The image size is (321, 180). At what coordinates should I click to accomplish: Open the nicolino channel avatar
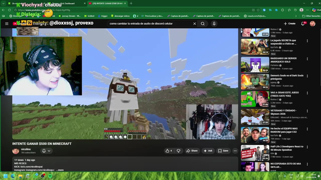[16, 151]
